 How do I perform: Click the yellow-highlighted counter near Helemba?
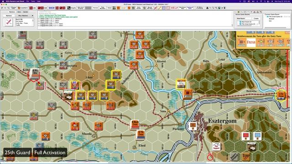click(281, 96)
